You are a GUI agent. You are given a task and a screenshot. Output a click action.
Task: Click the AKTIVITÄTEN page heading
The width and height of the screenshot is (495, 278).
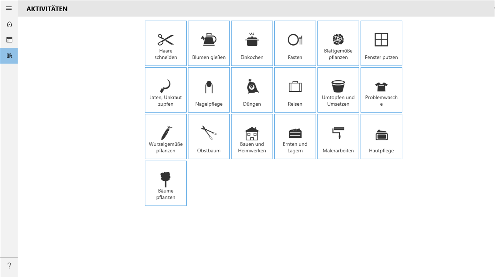point(47,9)
